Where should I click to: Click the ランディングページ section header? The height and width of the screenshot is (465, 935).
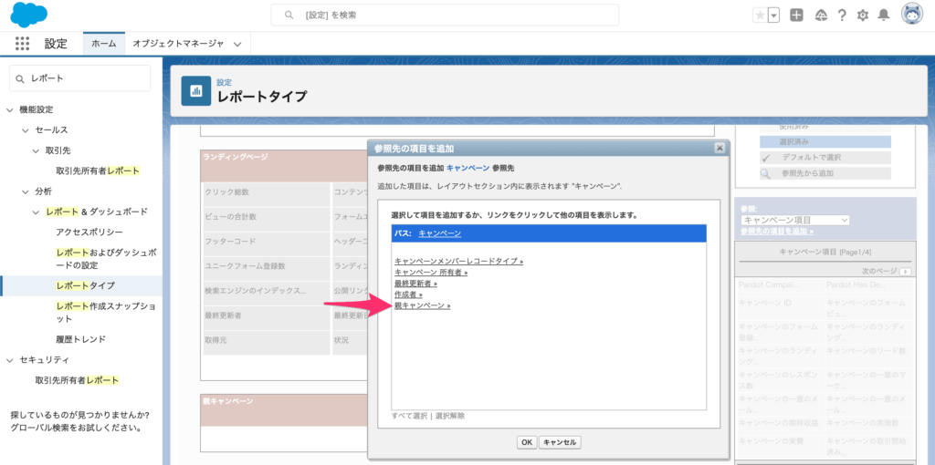(285, 166)
